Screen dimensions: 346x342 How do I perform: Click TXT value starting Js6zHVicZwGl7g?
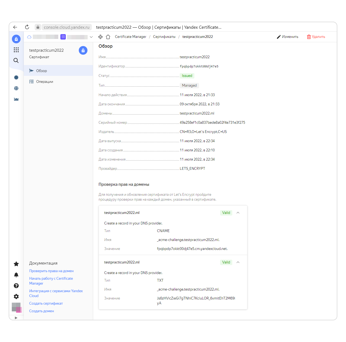click(x=196, y=301)
